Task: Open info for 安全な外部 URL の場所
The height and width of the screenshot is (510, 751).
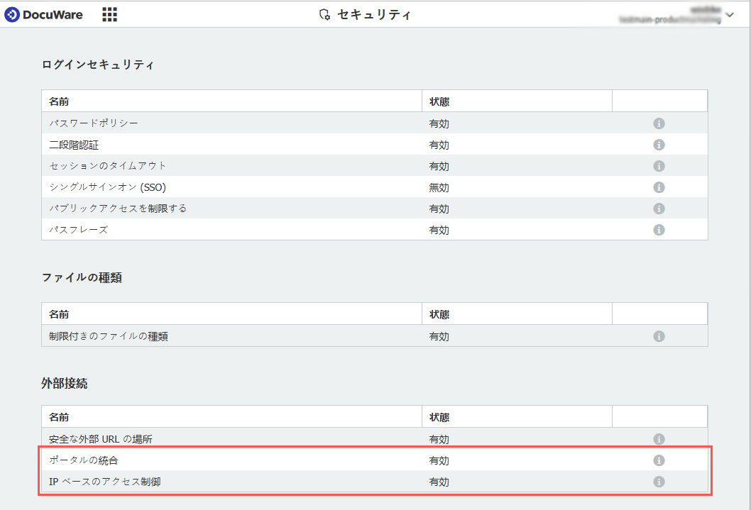Action: (658, 439)
